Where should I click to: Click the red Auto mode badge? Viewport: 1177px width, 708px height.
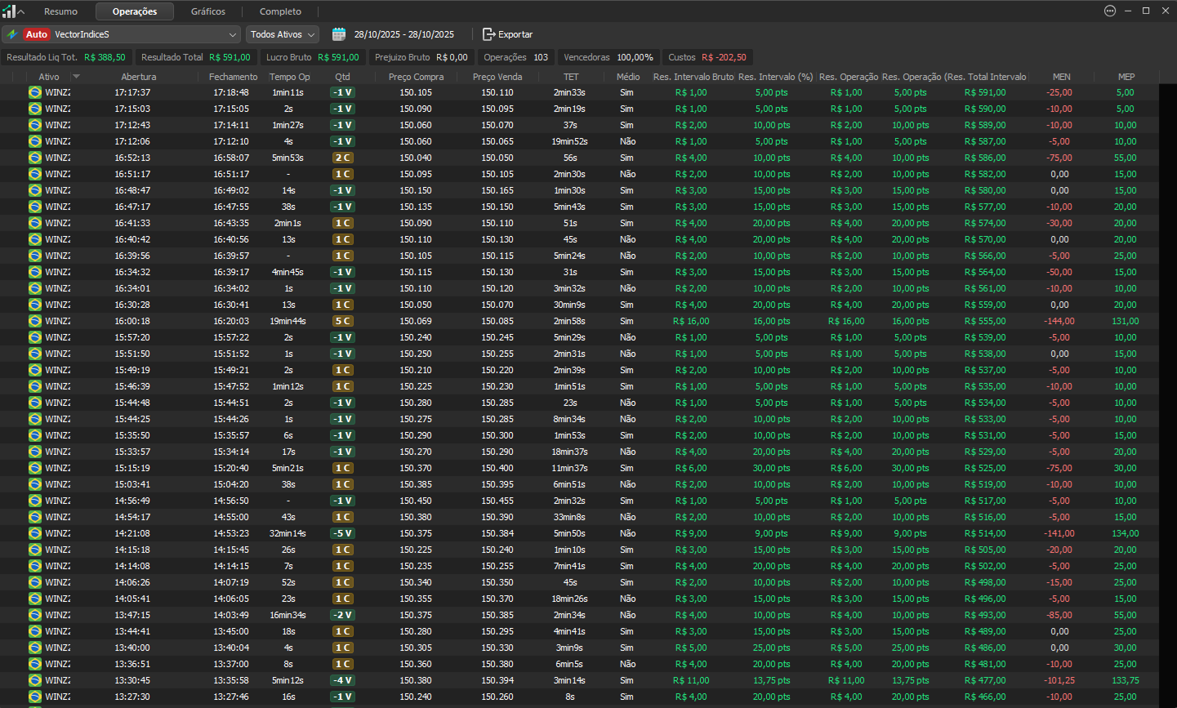tap(37, 34)
